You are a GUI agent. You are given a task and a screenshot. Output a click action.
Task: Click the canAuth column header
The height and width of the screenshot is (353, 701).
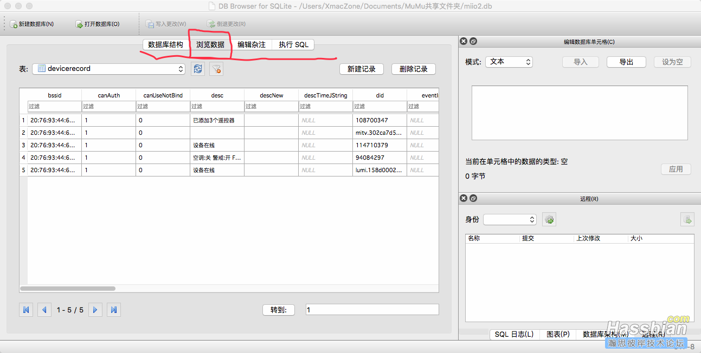point(109,95)
